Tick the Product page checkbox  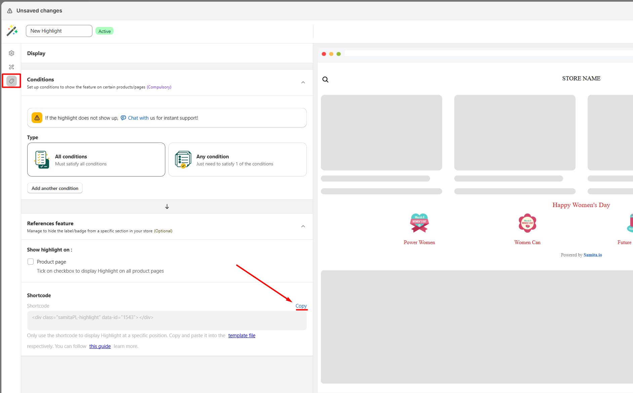[31, 262]
